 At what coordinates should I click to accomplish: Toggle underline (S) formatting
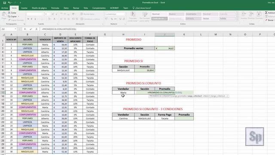click(35, 19)
